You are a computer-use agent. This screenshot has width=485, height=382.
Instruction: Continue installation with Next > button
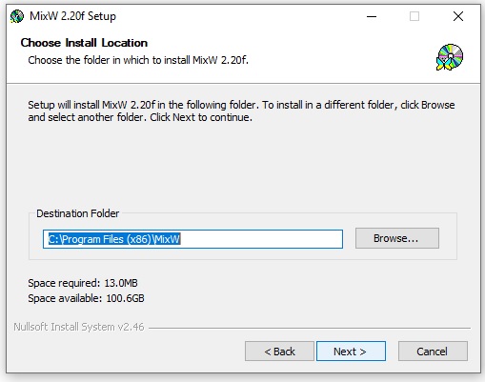tap(351, 352)
